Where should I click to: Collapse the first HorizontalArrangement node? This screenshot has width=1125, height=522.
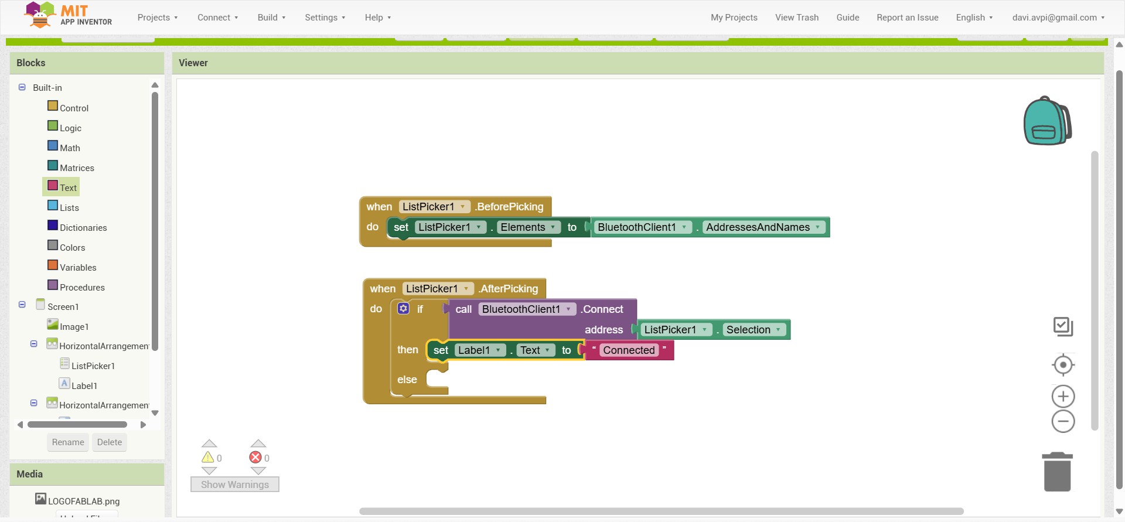click(34, 344)
